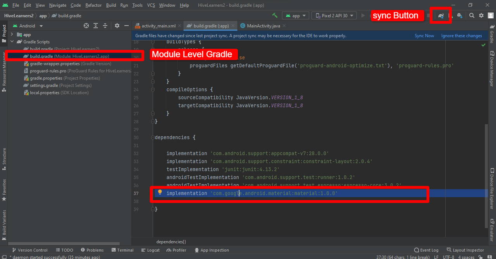Click the yellow lightbulb intention icon on line 37

pos(160,193)
